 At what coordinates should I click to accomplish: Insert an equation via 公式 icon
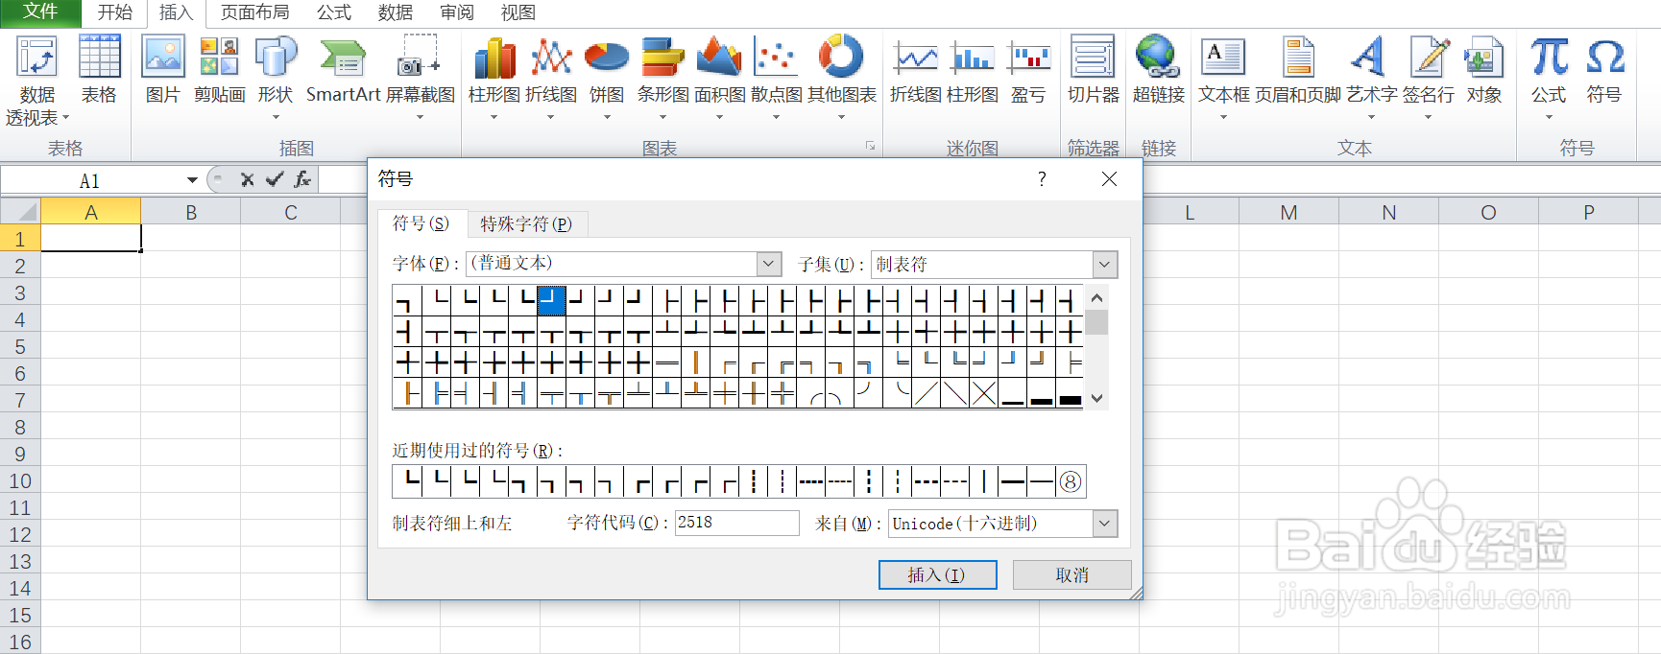1549,79
